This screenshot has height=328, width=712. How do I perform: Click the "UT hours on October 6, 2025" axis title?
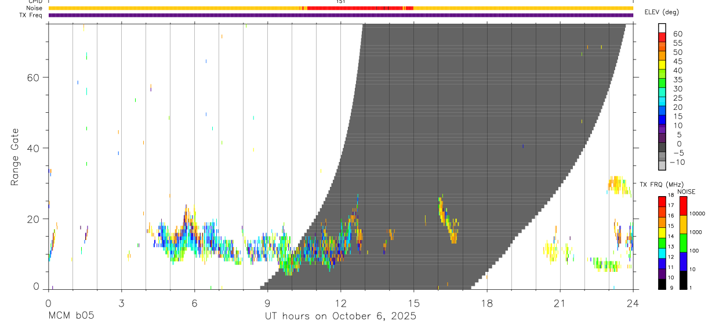340,316
